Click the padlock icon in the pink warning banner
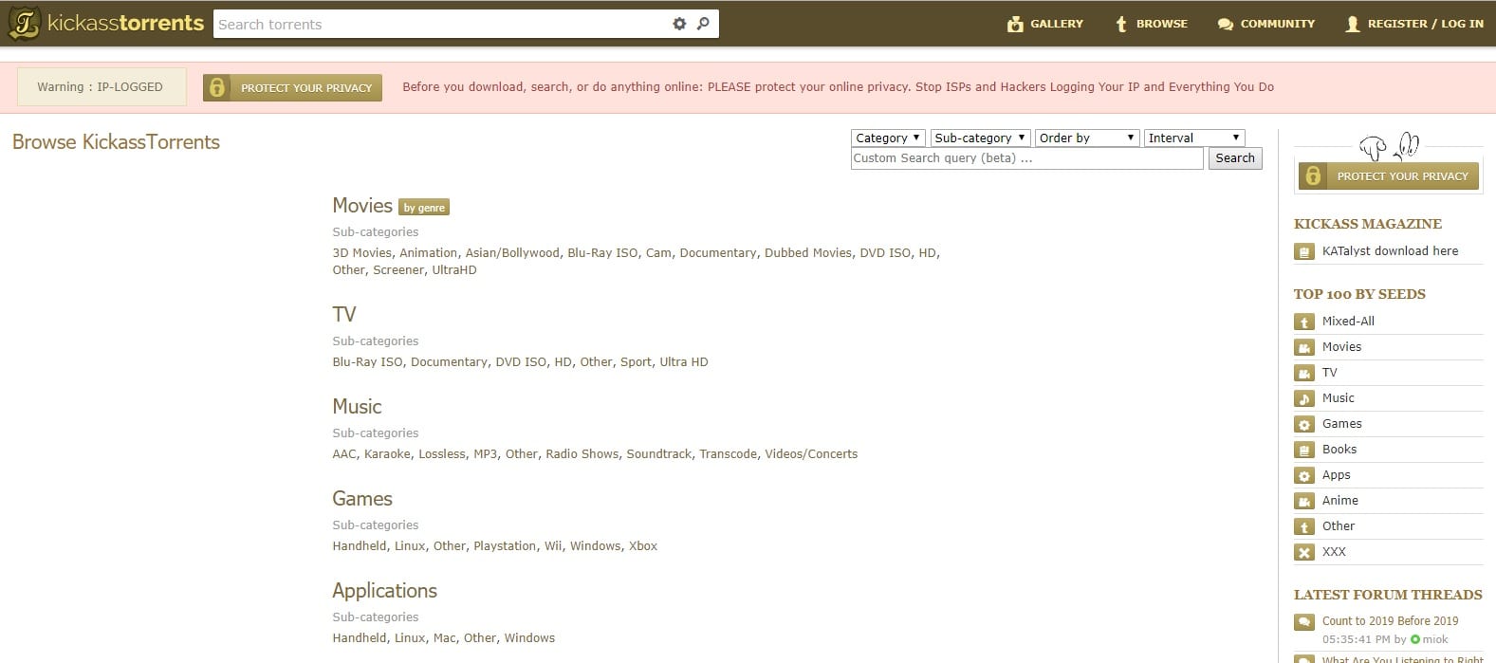The width and height of the screenshot is (1496, 663). click(x=217, y=87)
